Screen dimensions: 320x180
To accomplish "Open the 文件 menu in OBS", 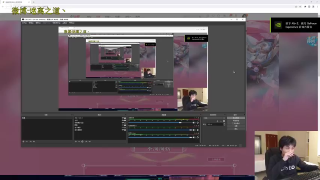I will coord(24,23).
